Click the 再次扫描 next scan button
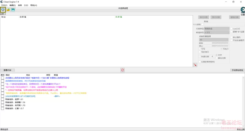Viewport: 245px width, 131px height. [216, 17]
